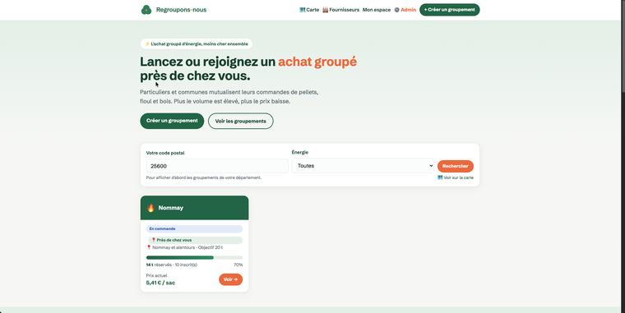The height and width of the screenshot is (313, 625).
Task: Click the 'En commande' status badge
Action: (194, 229)
